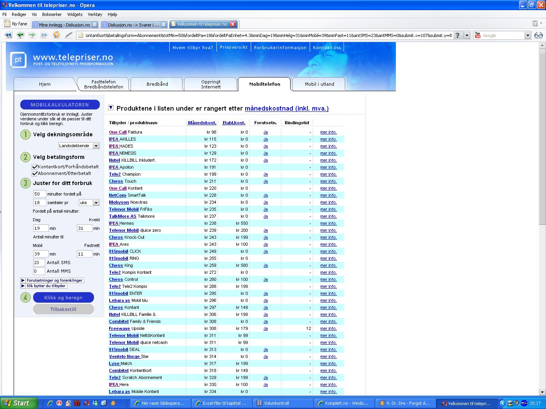Go forward using the forward arrow icon
Screen dimensions: 546x409
pyautogui.click(x=32, y=35)
